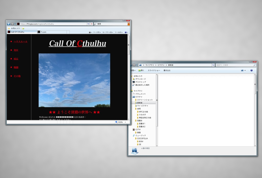Select the NPC立ち絵 folder
The width and height of the screenshot is (262, 178).
[142, 112]
